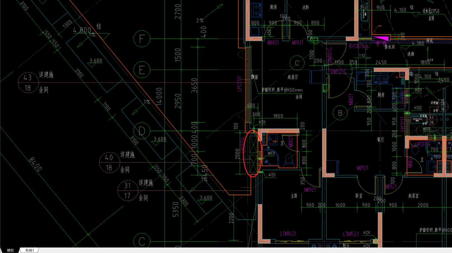The image size is (452, 253).
Task: Click the 过水孔D150 note
Action: point(431,11)
